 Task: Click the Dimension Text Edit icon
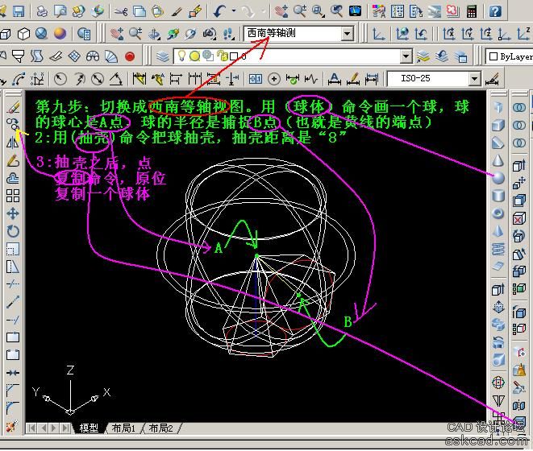click(x=353, y=79)
